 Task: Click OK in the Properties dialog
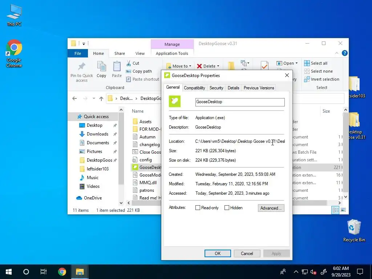(x=218, y=253)
